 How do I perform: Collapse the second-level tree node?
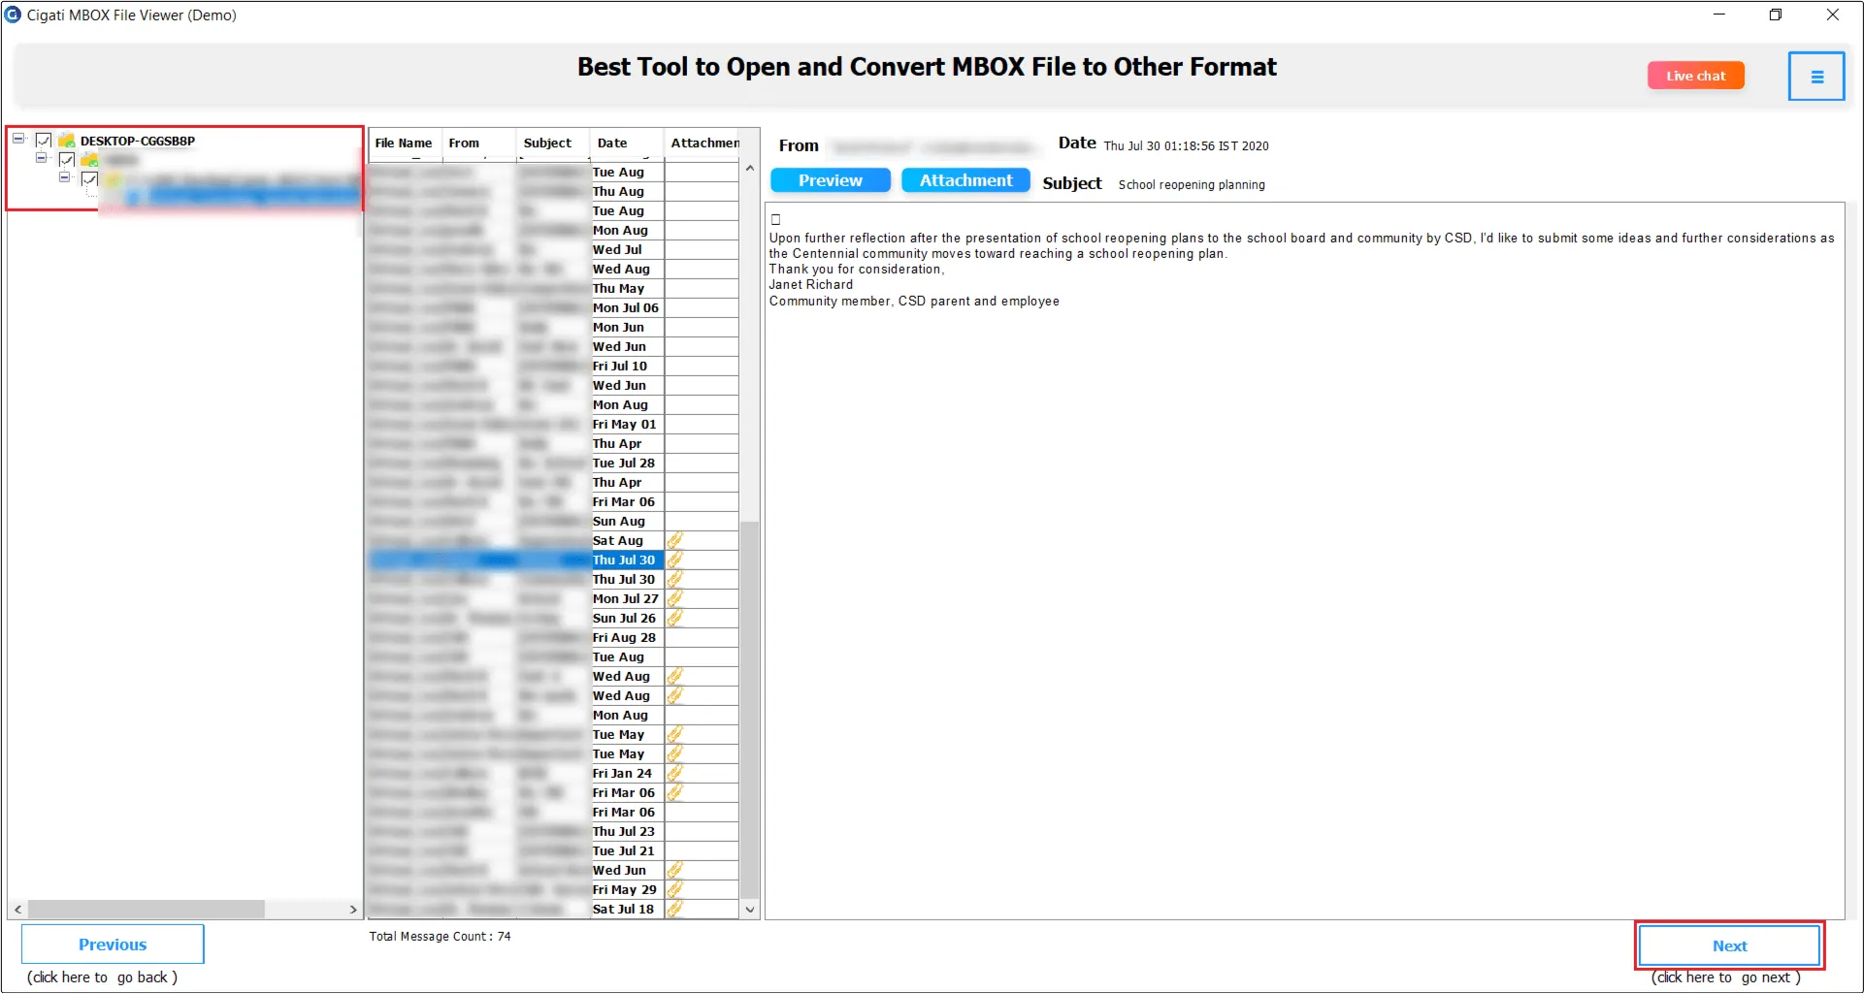(x=42, y=158)
